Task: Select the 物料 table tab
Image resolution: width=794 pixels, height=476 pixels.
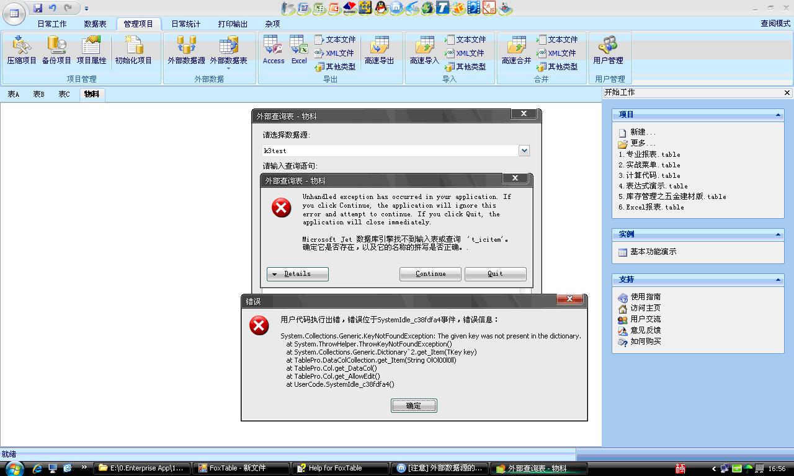Action: pos(92,94)
